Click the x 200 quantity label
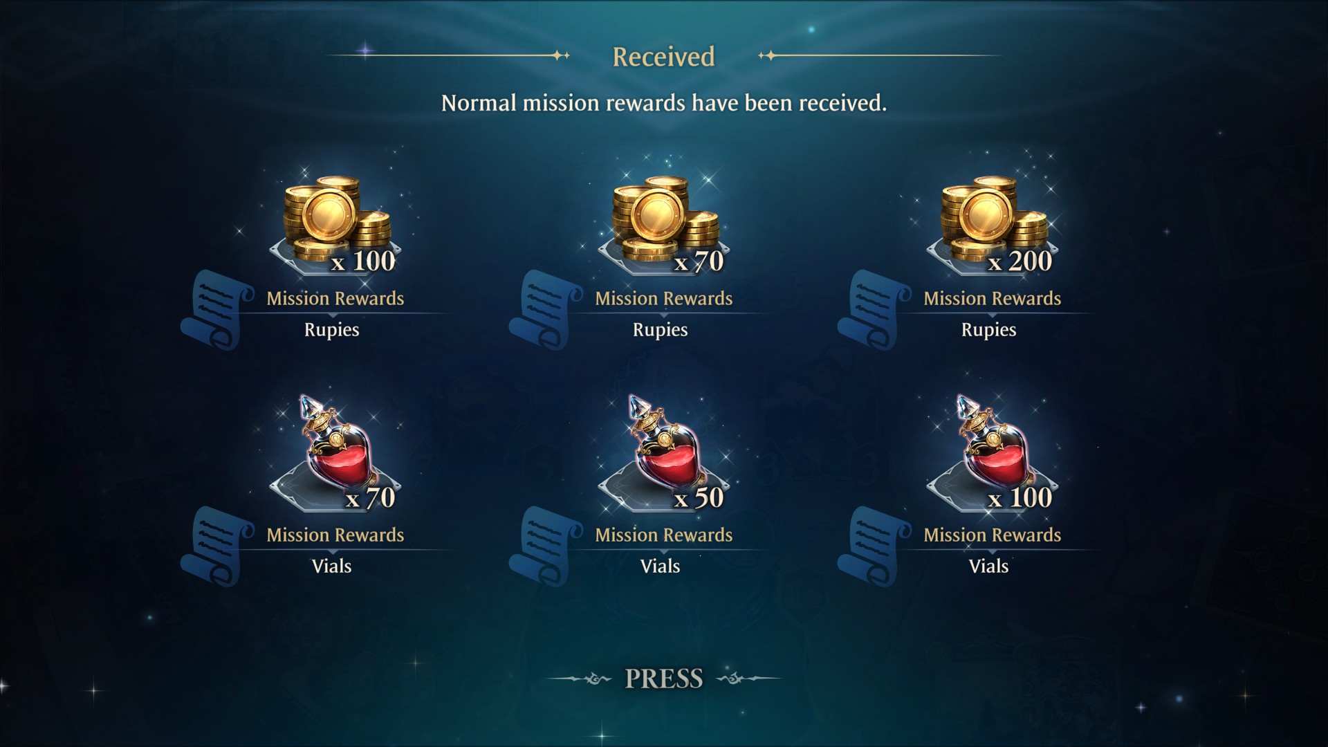This screenshot has height=747, width=1328. pos(1020,261)
